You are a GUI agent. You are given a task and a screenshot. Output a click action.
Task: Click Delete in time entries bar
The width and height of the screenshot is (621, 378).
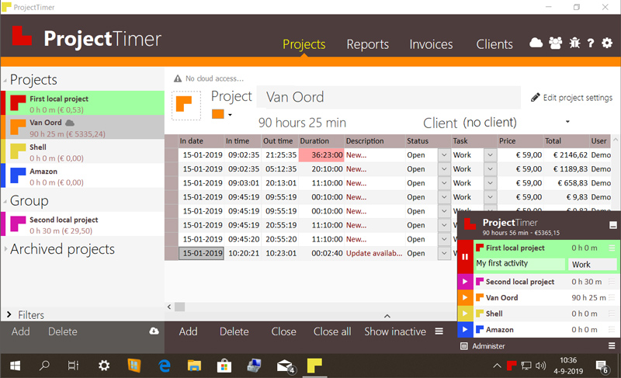tap(234, 331)
